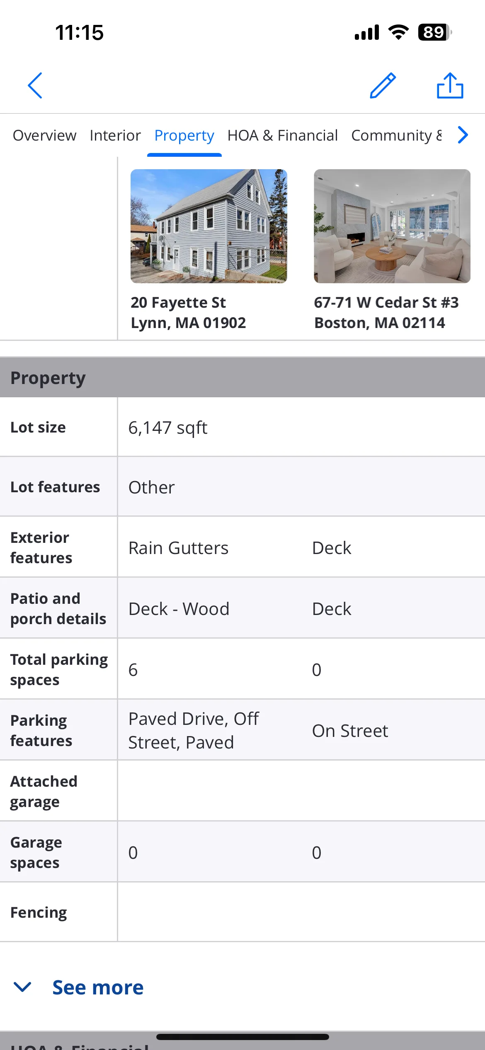The width and height of the screenshot is (485, 1050).
Task: Tap the share icon
Action: click(450, 85)
